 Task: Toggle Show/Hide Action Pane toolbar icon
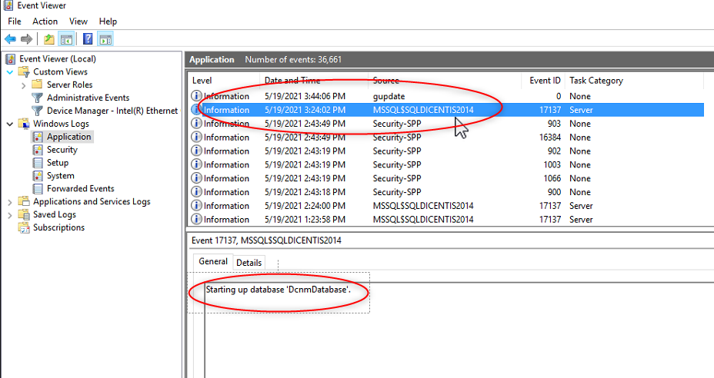click(x=105, y=39)
